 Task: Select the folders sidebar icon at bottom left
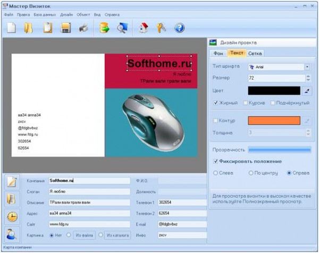(12, 199)
